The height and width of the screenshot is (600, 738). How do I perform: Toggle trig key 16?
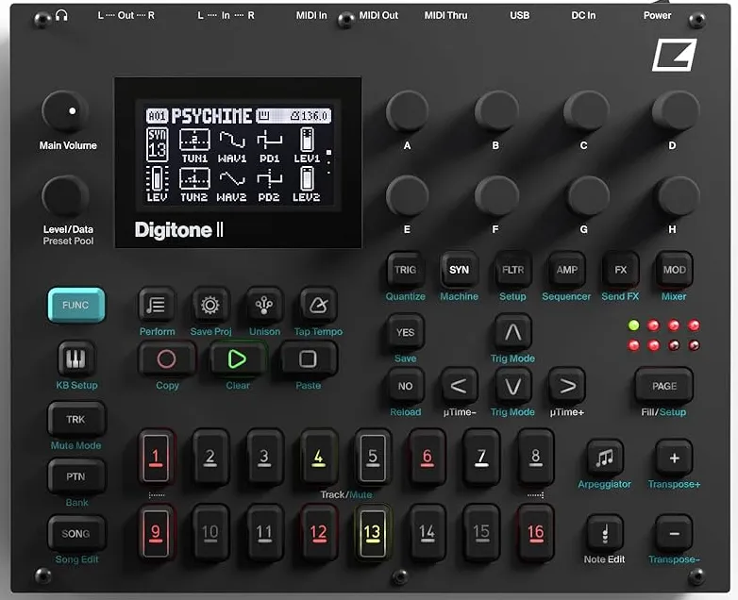pyautogui.click(x=535, y=533)
